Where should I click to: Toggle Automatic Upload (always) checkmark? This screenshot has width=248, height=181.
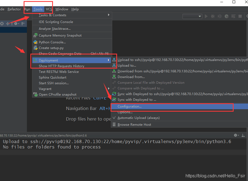pos(114,118)
